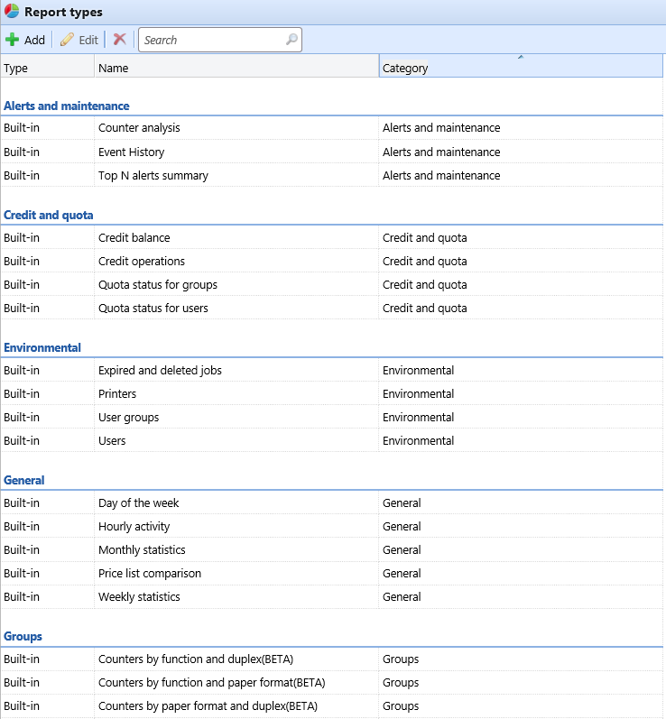Select Expired and deleted jobs report

tap(160, 370)
